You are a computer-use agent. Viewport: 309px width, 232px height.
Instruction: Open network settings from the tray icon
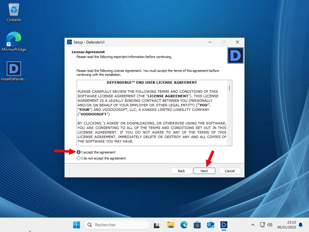click(x=262, y=225)
